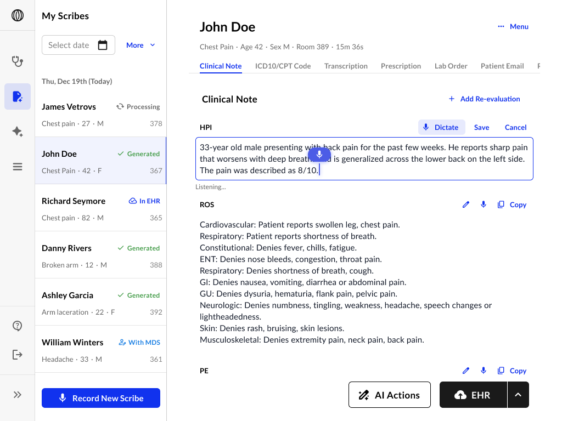Expand the More dropdown
Viewport: 562px width, 421px height.
point(140,45)
